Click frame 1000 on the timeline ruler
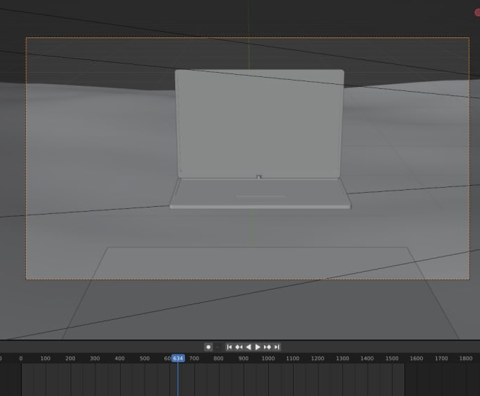 point(268,359)
